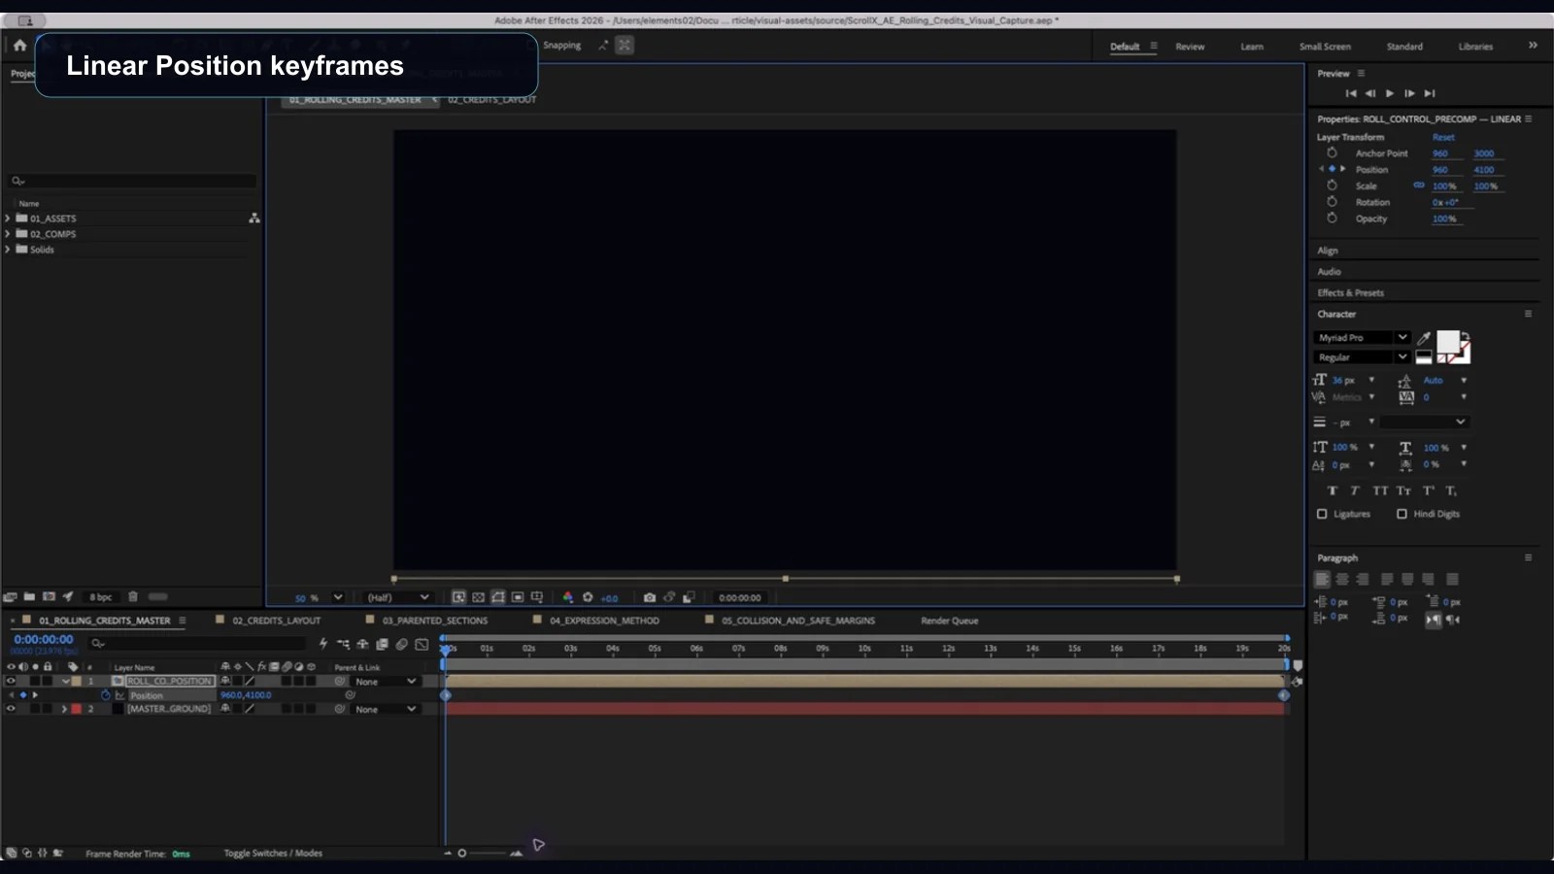Toggle visibility of MASTER_GROUND layer

(11, 709)
